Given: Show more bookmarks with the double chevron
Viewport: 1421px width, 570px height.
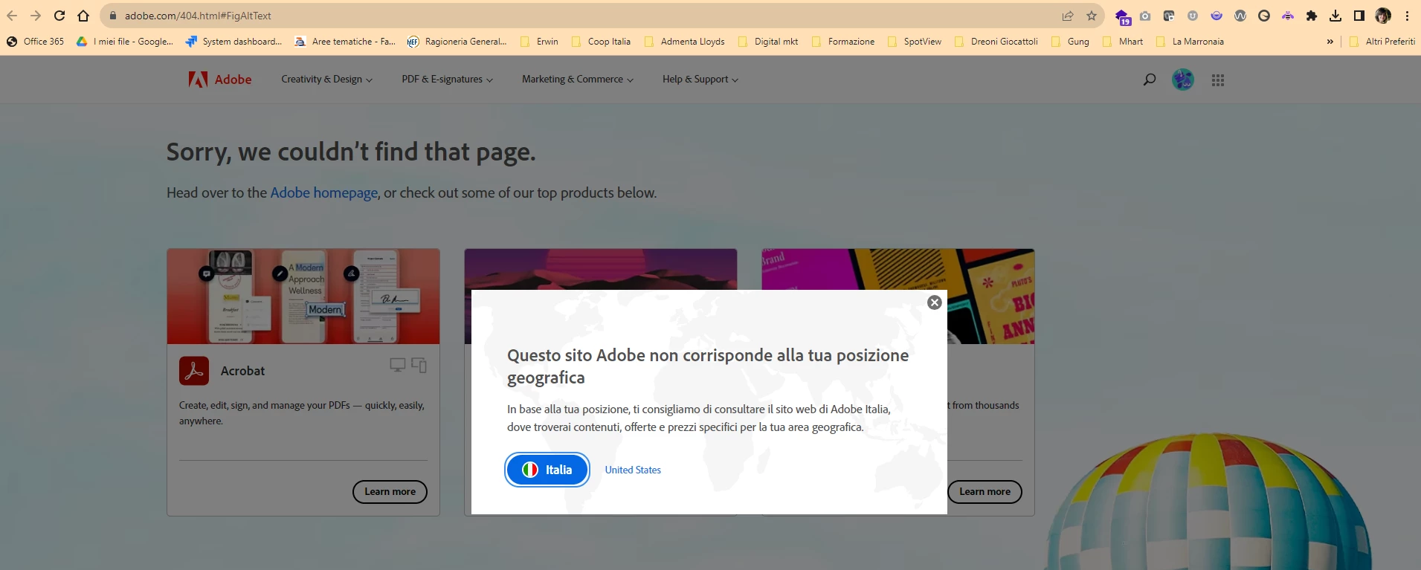Looking at the screenshot, I should [x=1330, y=42].
